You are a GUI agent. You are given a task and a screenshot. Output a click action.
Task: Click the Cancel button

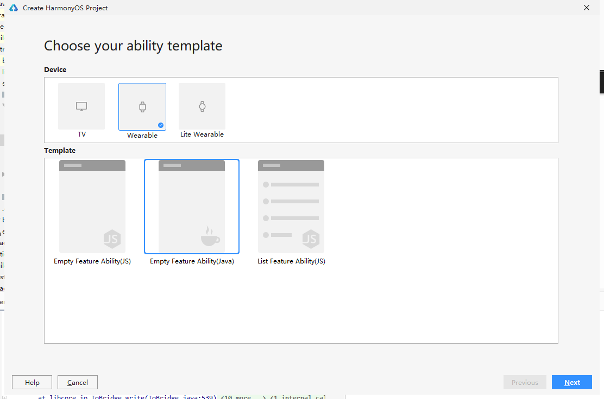[x=78, y=383]
